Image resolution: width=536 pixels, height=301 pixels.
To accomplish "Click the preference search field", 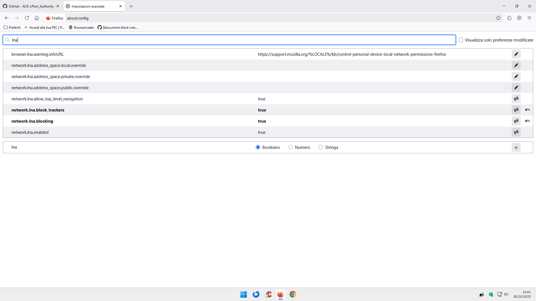I will 229,40.
